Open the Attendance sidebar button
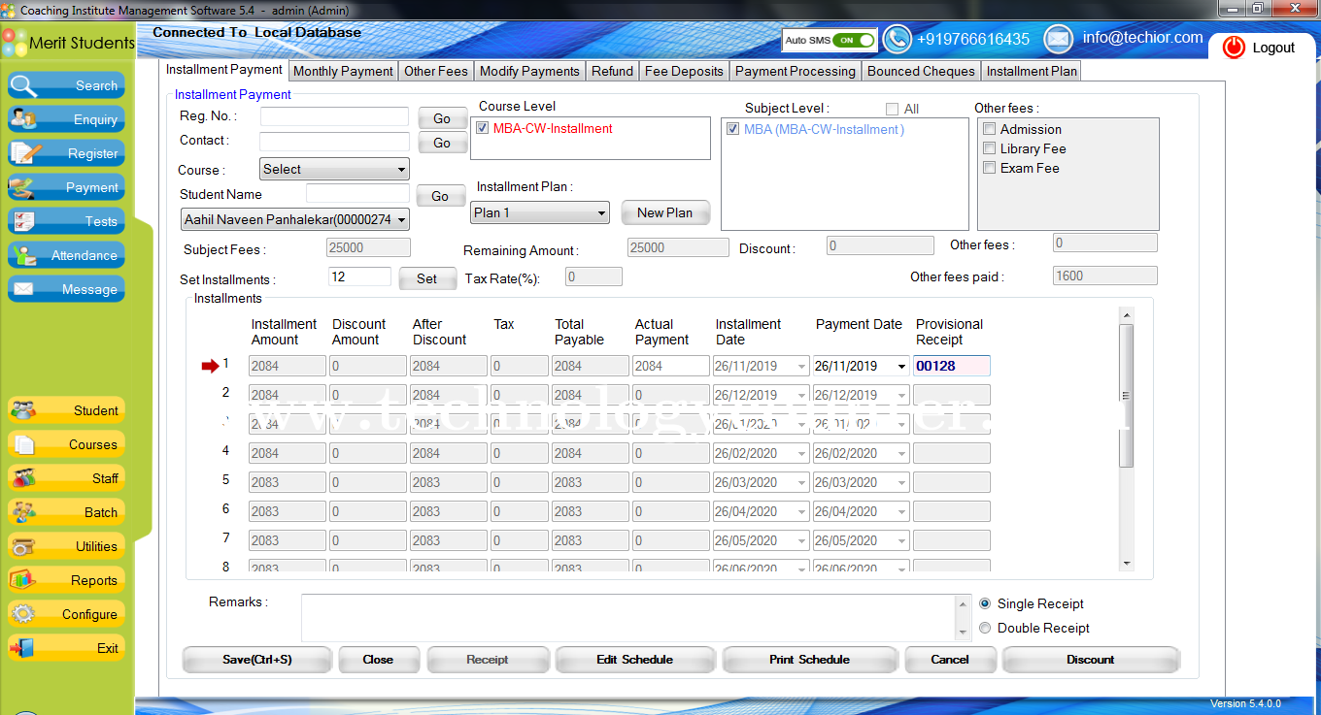This screenshot has height=715, width=1321. (66, 255)
